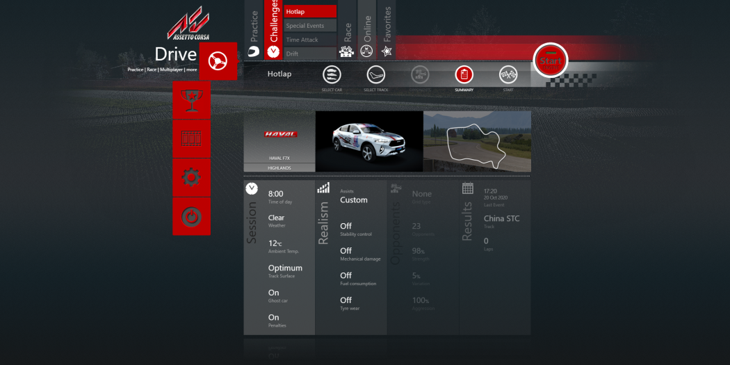Click the vertical Realism panel title
This screenshot has width=730, height=365.
point(323,222)
